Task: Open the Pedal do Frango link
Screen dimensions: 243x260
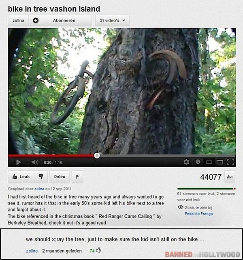Action: click(x=199, y=214)
